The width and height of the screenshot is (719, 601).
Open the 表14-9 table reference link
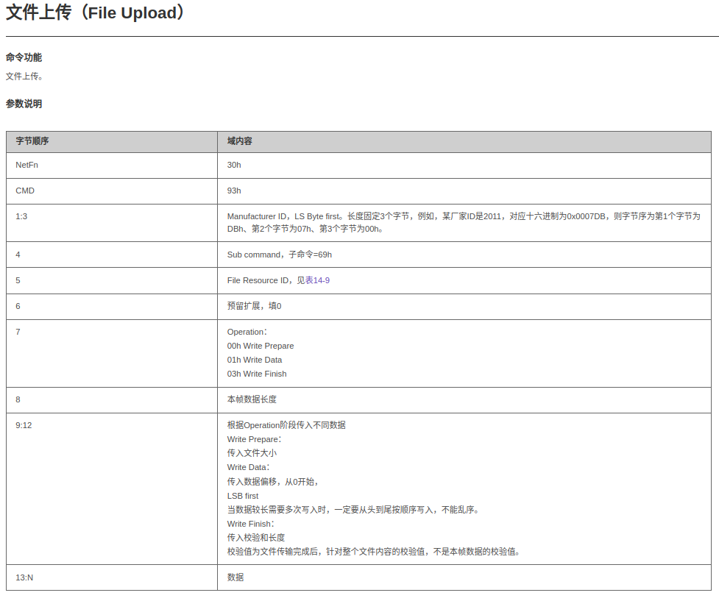317,280
